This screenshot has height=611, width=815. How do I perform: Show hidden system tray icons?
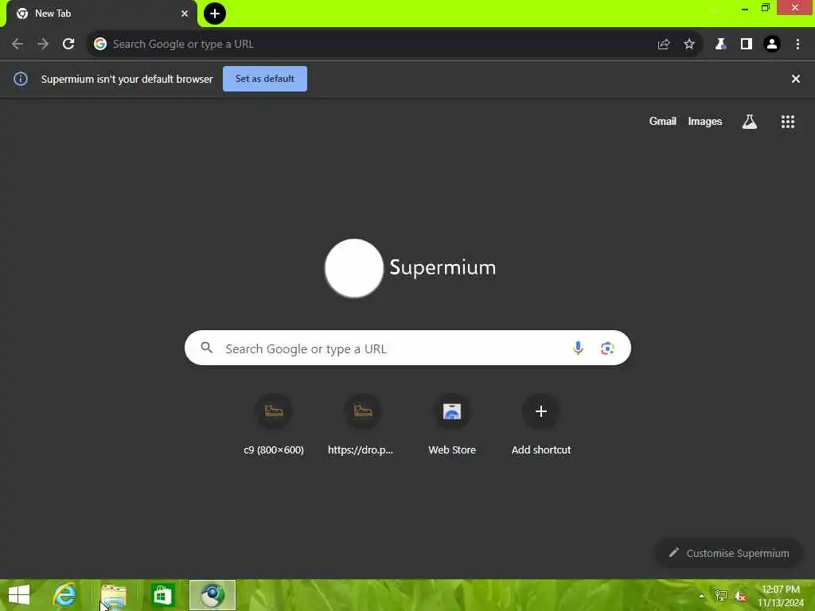pos(702,596)
